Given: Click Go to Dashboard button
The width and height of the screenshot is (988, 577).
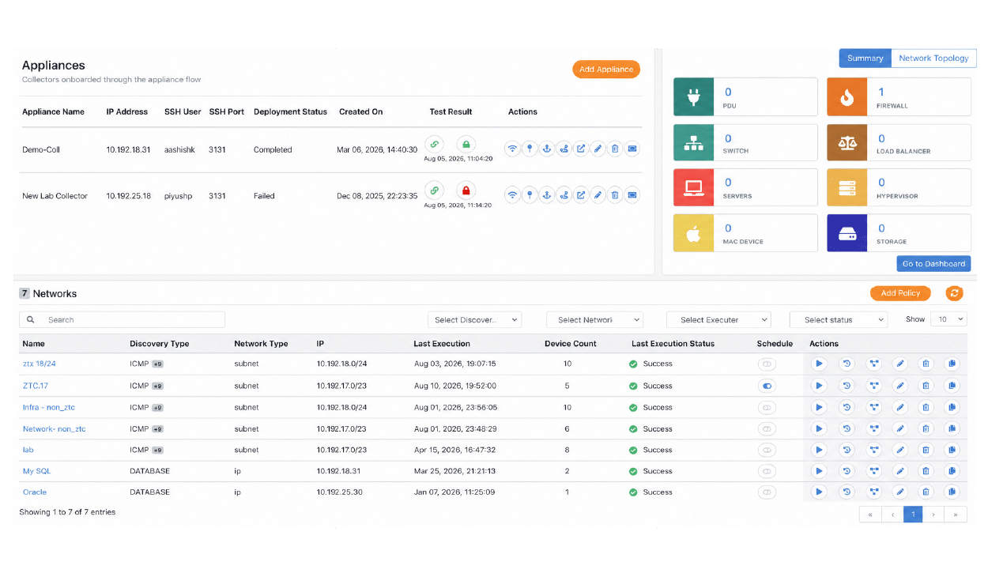Looking at the screenshot, I should [x=933, y=264].
